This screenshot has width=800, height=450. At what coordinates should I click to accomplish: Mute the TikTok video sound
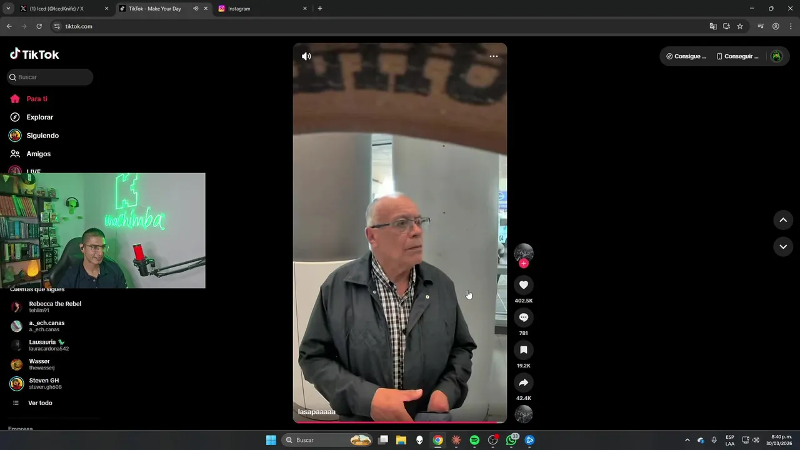click(x=306, y=56)
